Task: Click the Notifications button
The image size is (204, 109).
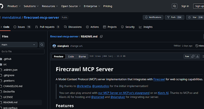Action: pos(153,17)
